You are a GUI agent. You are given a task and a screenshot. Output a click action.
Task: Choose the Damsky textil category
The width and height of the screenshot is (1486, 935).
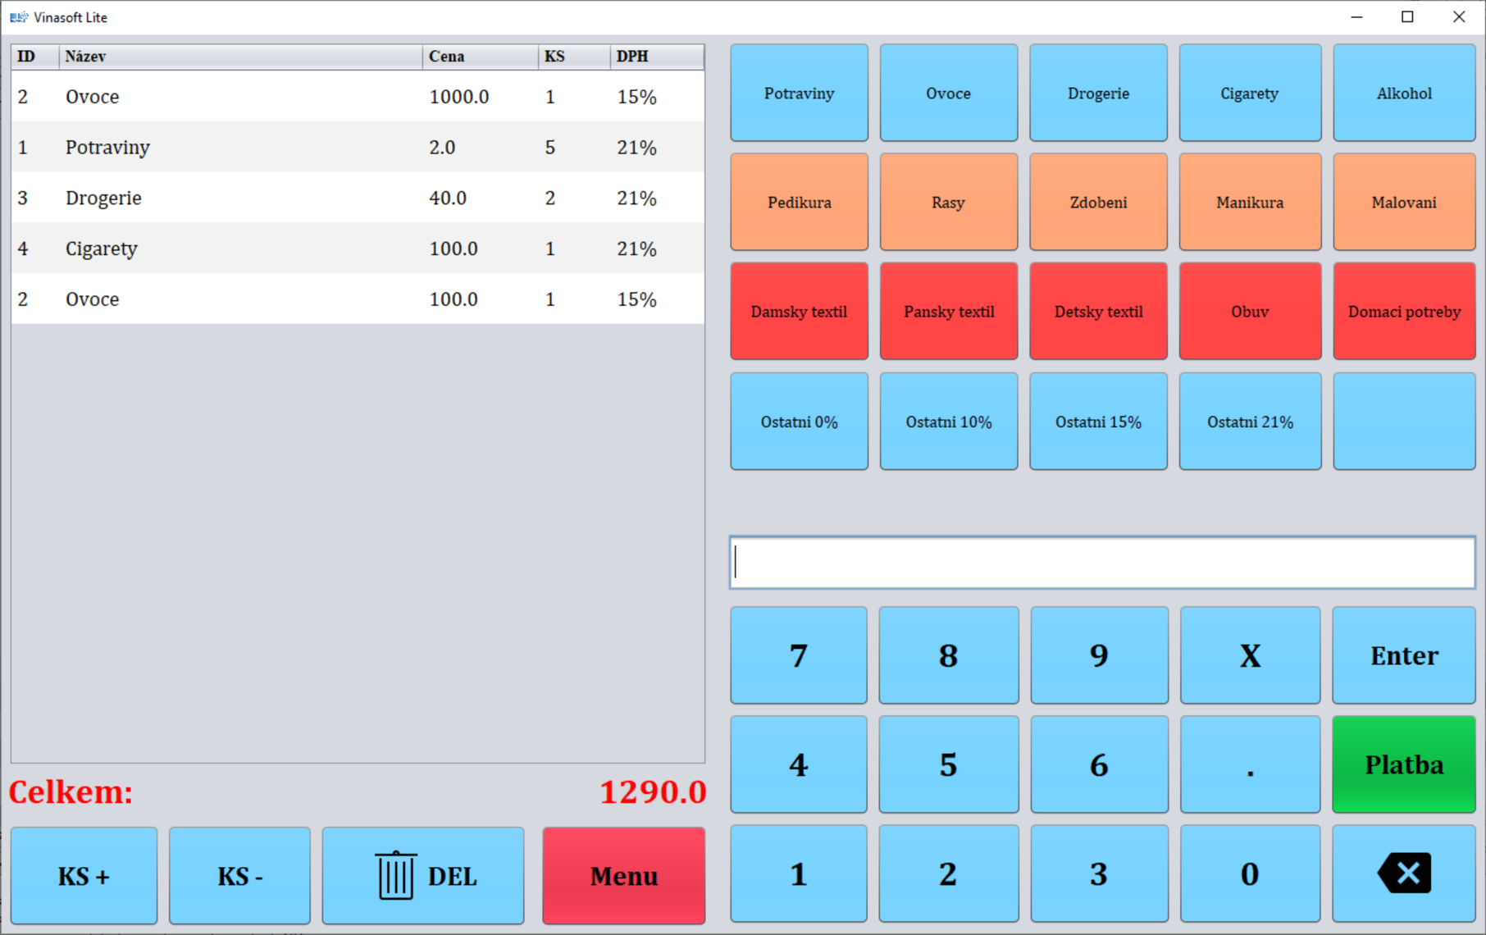click(x=798, y=311)
